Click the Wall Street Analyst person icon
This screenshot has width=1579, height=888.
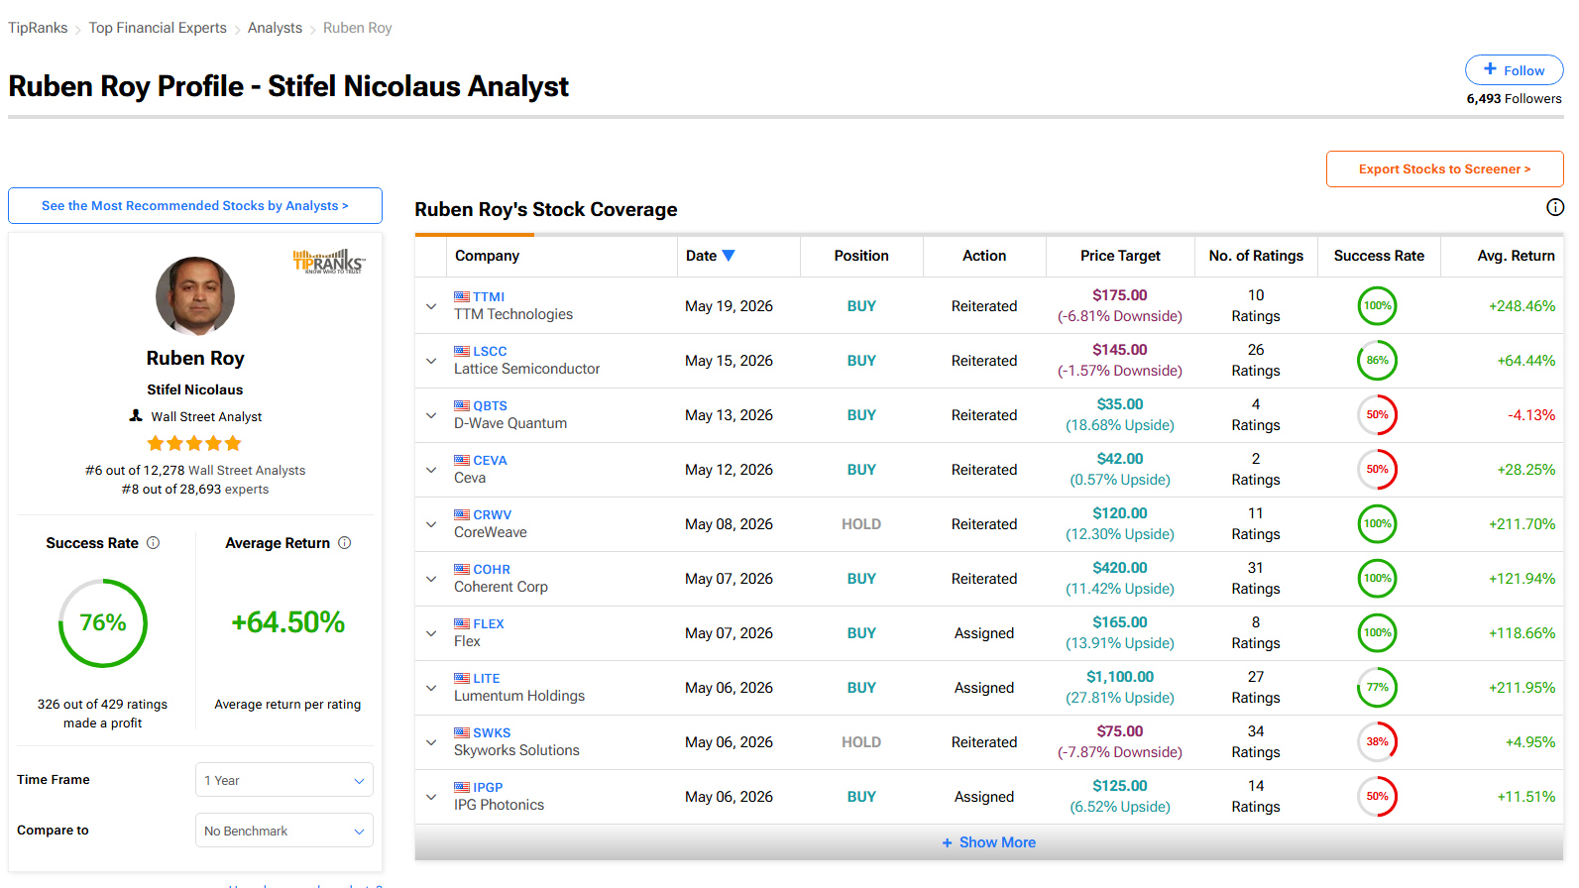(136, 416)
